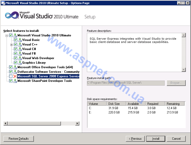The height and width of the screenshot is (145, 191).
Task: Click install icon beside Microsoft Office Developer Tools
Action: [x=15, y=67]
